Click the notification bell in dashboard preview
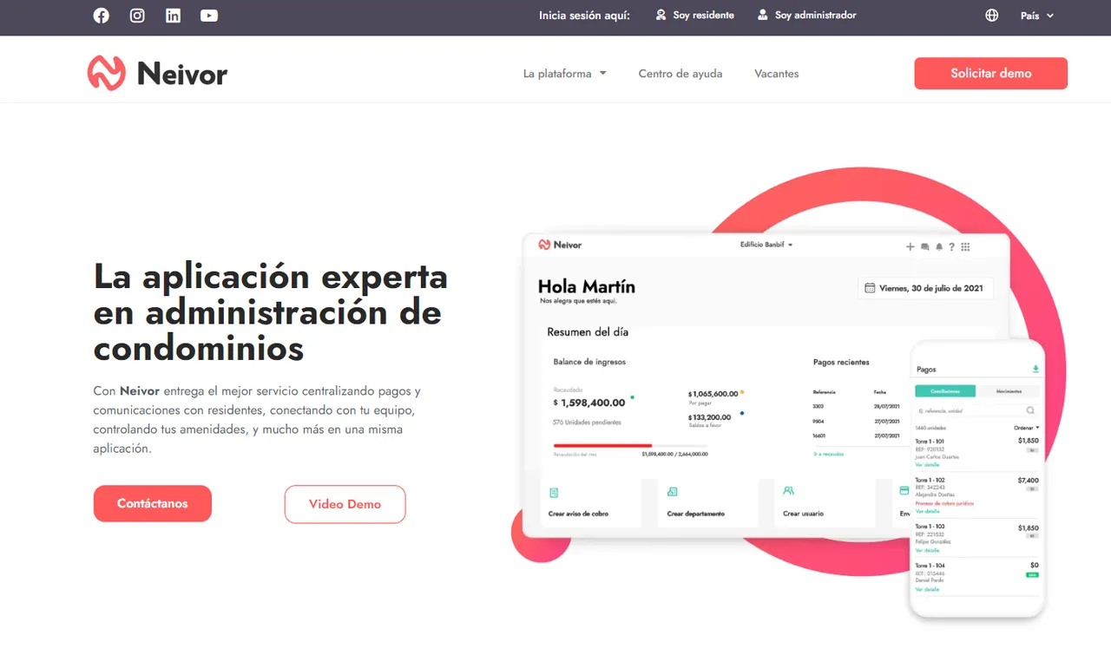1111x668 pixels. click(x=938, y=247)
